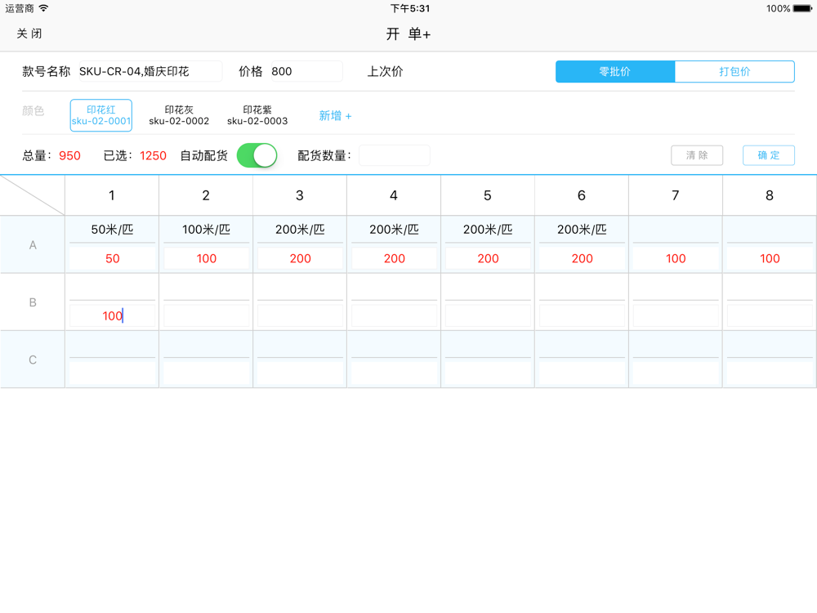
Task: Click row header A
Action: [33, 245]
